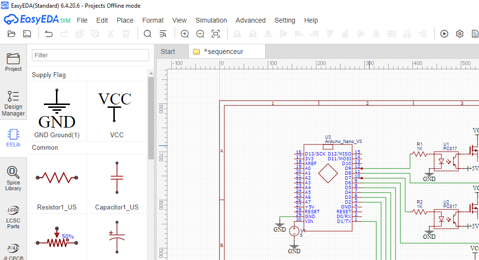This screenshot has width=479, height=260.
Task: Select the Resistor1_US component
Action: coord(57,184)
